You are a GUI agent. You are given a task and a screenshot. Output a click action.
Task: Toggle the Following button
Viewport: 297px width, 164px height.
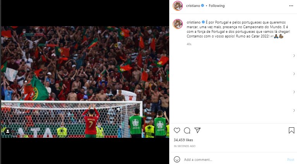point(217,6)
